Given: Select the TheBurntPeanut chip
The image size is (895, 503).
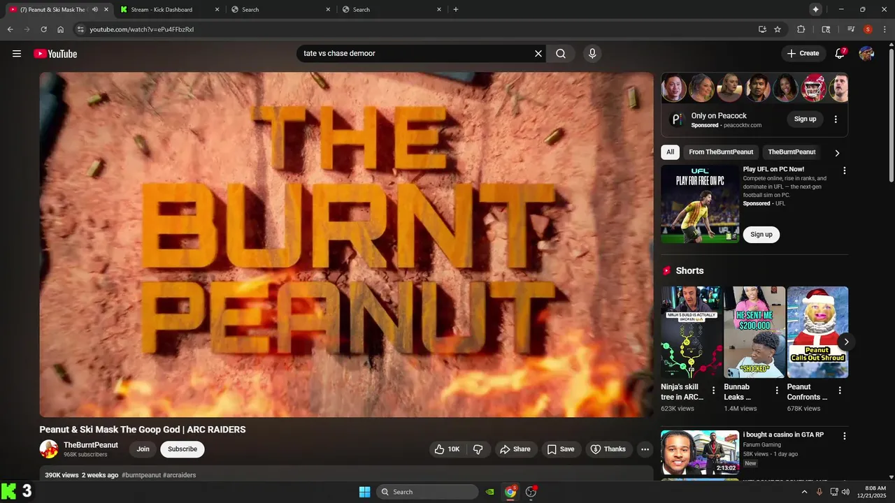Looking at the screenshot, I should (792, 152).
